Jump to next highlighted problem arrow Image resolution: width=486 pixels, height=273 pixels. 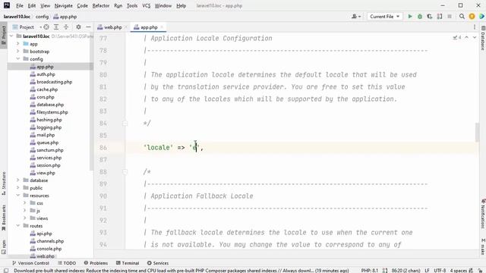pos(474,37)
